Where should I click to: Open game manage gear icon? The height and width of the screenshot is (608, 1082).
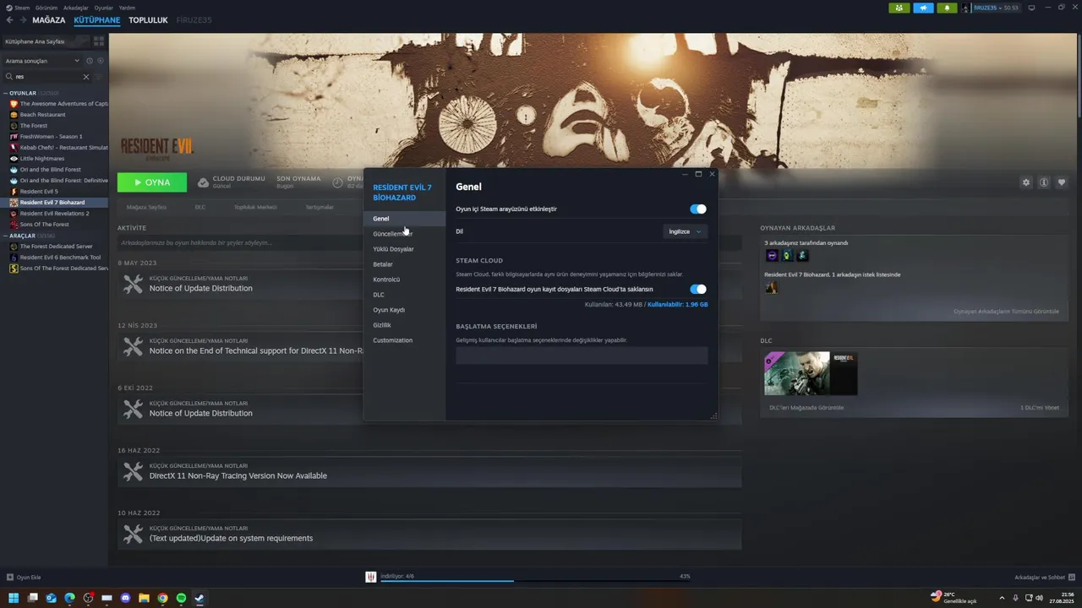1026,182
